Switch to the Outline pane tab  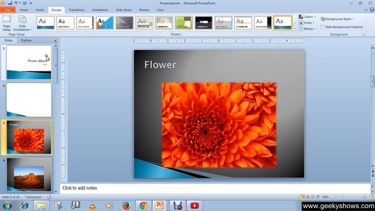point(26,40)
